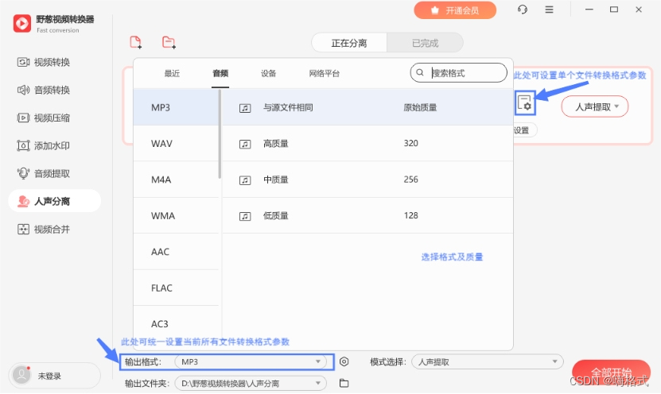
Task: Click the 设置 button on file row
Action: pyautogui.click(x=524, y=130)
